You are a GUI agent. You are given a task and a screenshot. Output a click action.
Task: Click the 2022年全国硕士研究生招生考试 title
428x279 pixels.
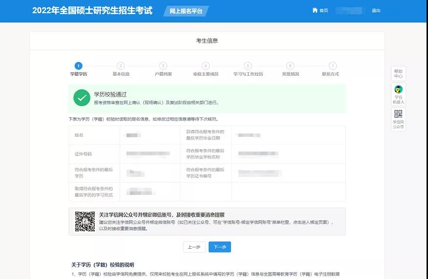92,10
